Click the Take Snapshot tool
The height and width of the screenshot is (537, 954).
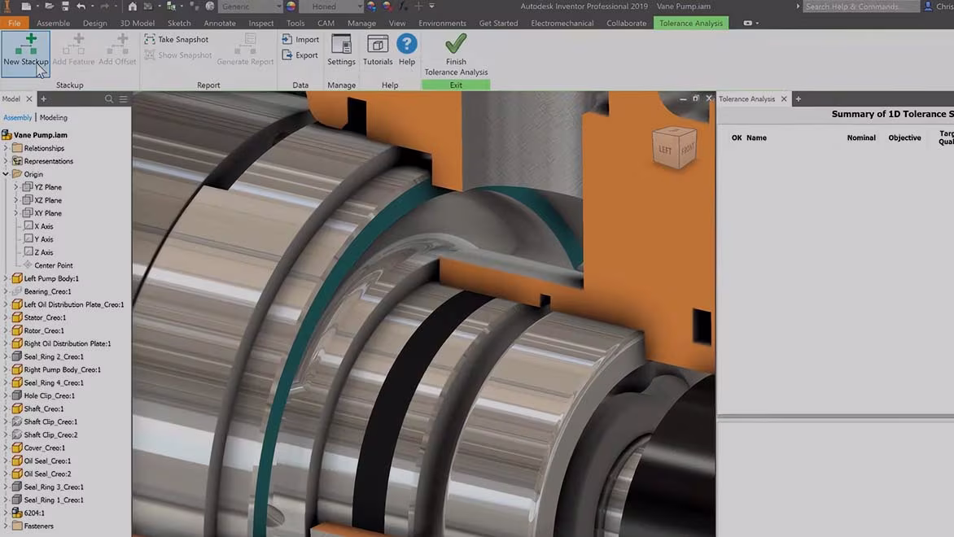pos(177,39)
